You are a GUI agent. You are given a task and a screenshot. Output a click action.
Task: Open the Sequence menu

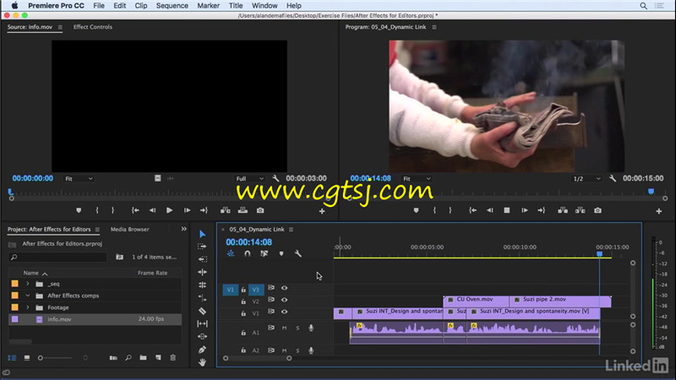click(172, 6)
